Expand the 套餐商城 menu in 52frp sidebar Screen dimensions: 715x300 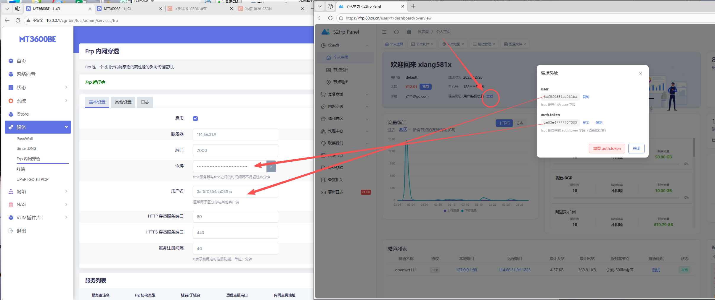point(346,94)
